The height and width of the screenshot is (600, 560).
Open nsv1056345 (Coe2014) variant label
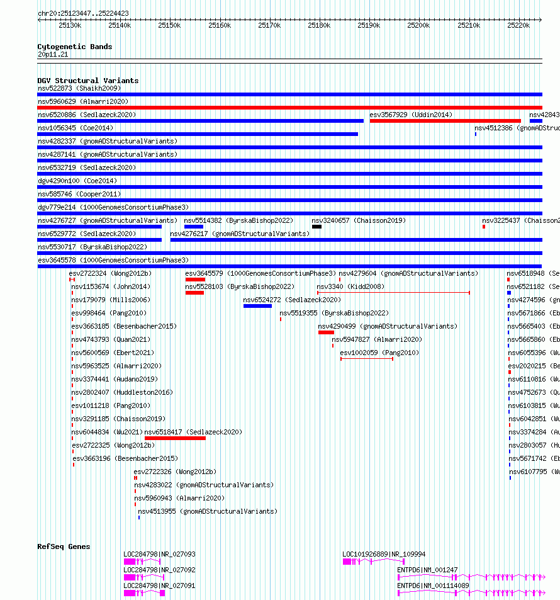tap(76, 128)
